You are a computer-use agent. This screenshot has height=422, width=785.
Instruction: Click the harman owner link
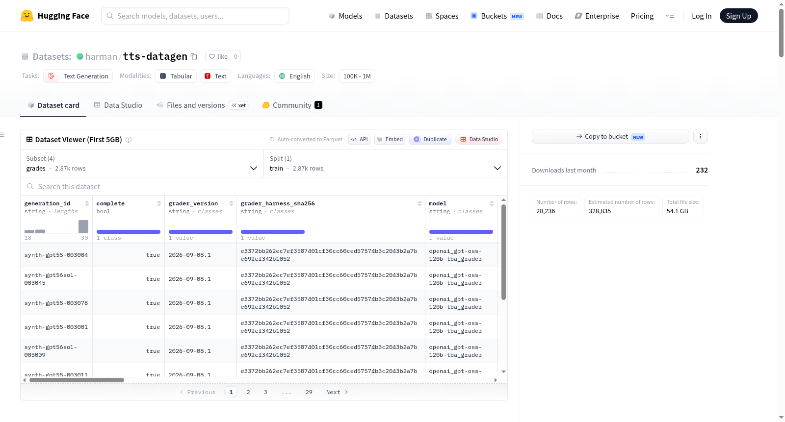[x=101, y=56]
